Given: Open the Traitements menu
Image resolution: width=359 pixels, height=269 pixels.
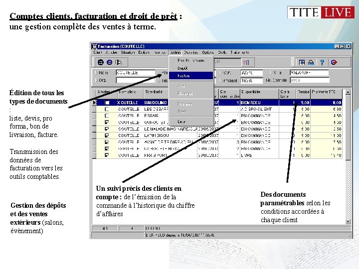Looking at the screenshot, I should coord(240,52).
